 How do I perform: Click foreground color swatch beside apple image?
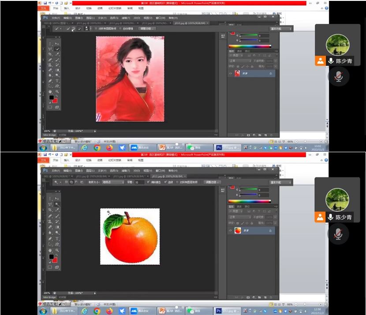point(51,257)
